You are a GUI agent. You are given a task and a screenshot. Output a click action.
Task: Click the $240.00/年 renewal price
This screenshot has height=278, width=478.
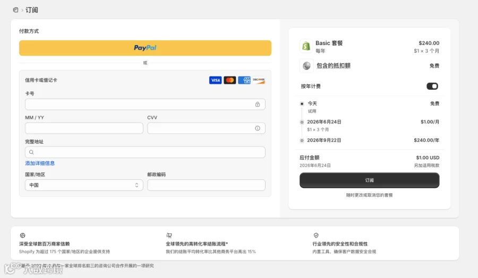(426, 141)
